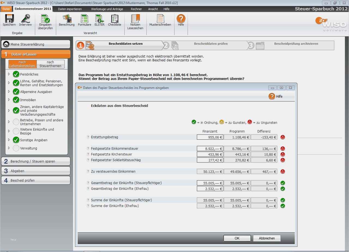This screenshot has width=349, height=252.
Task: Expand the Immobilien section arrow
Action: [x=9, y=100]
